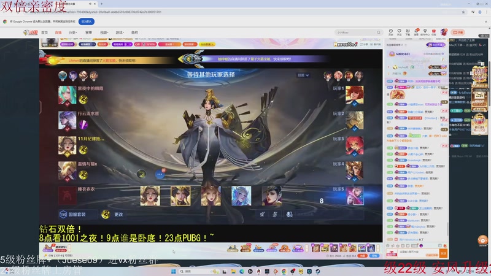Image resolution: width=491 pixels, height=276 pixels.
Task: Open the user avatar in the header
Action: (x=444, y=32)
